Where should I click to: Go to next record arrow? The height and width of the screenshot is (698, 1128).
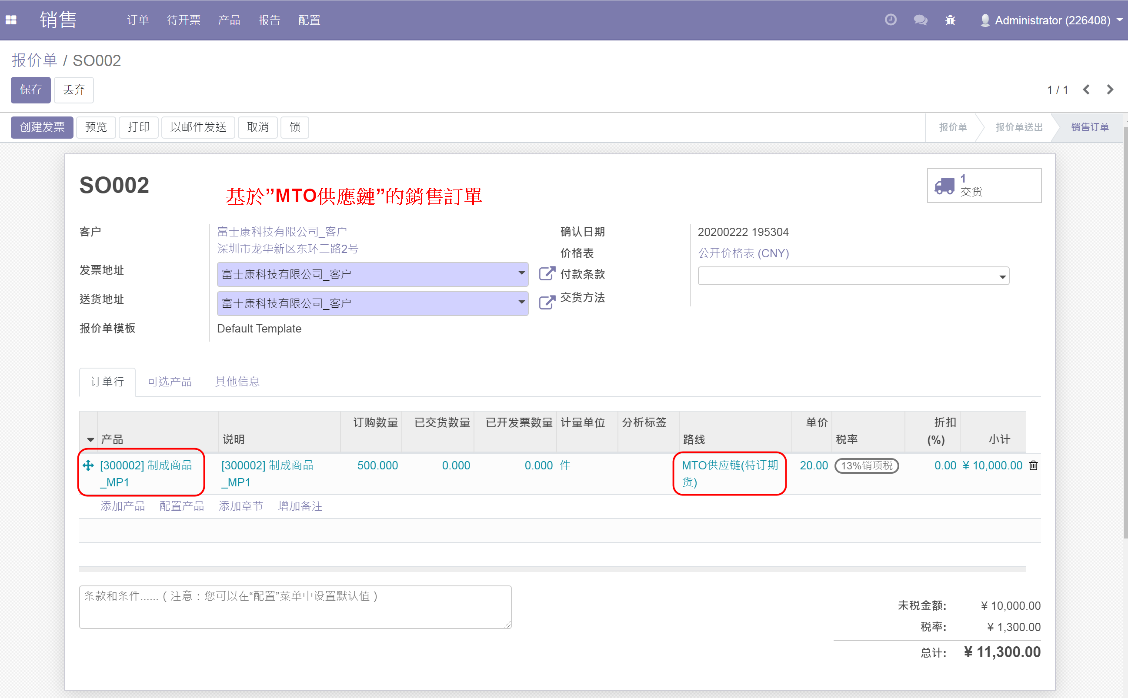tap(1110, 90)
